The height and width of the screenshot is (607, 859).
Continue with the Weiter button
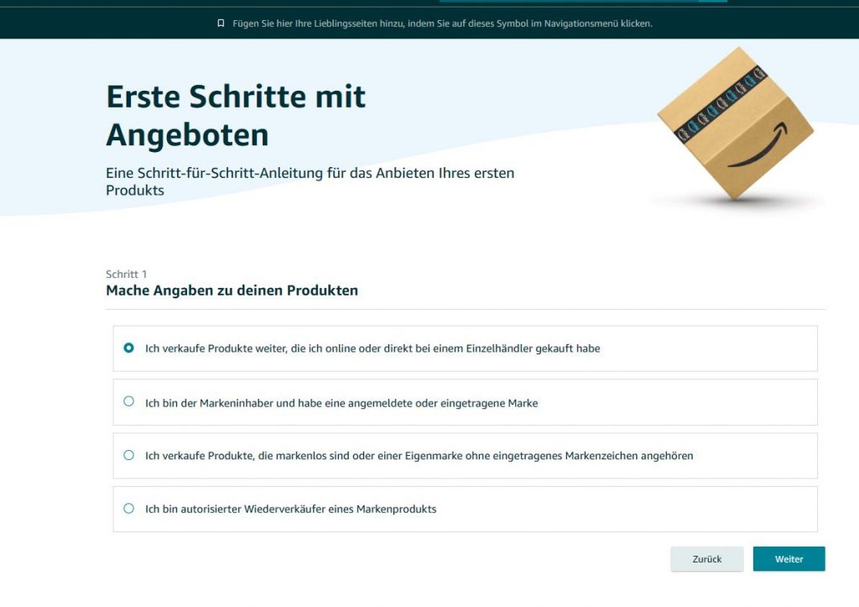point(789,559)
